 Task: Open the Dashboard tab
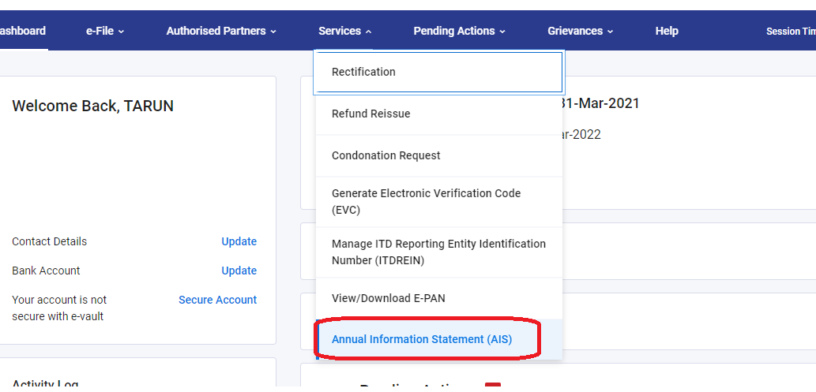point(22,31)
